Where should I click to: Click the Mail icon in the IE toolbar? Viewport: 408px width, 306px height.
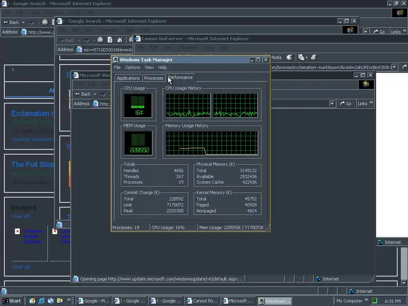302,58
